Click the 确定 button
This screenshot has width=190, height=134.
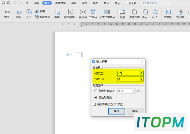[x=117, y=111]
